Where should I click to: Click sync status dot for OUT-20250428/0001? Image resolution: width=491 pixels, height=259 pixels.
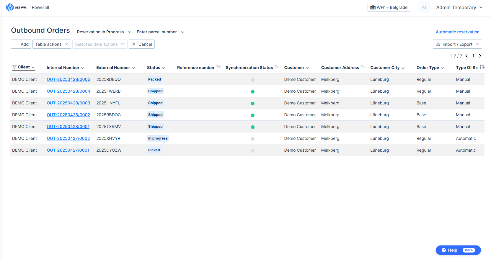[253, 127]
